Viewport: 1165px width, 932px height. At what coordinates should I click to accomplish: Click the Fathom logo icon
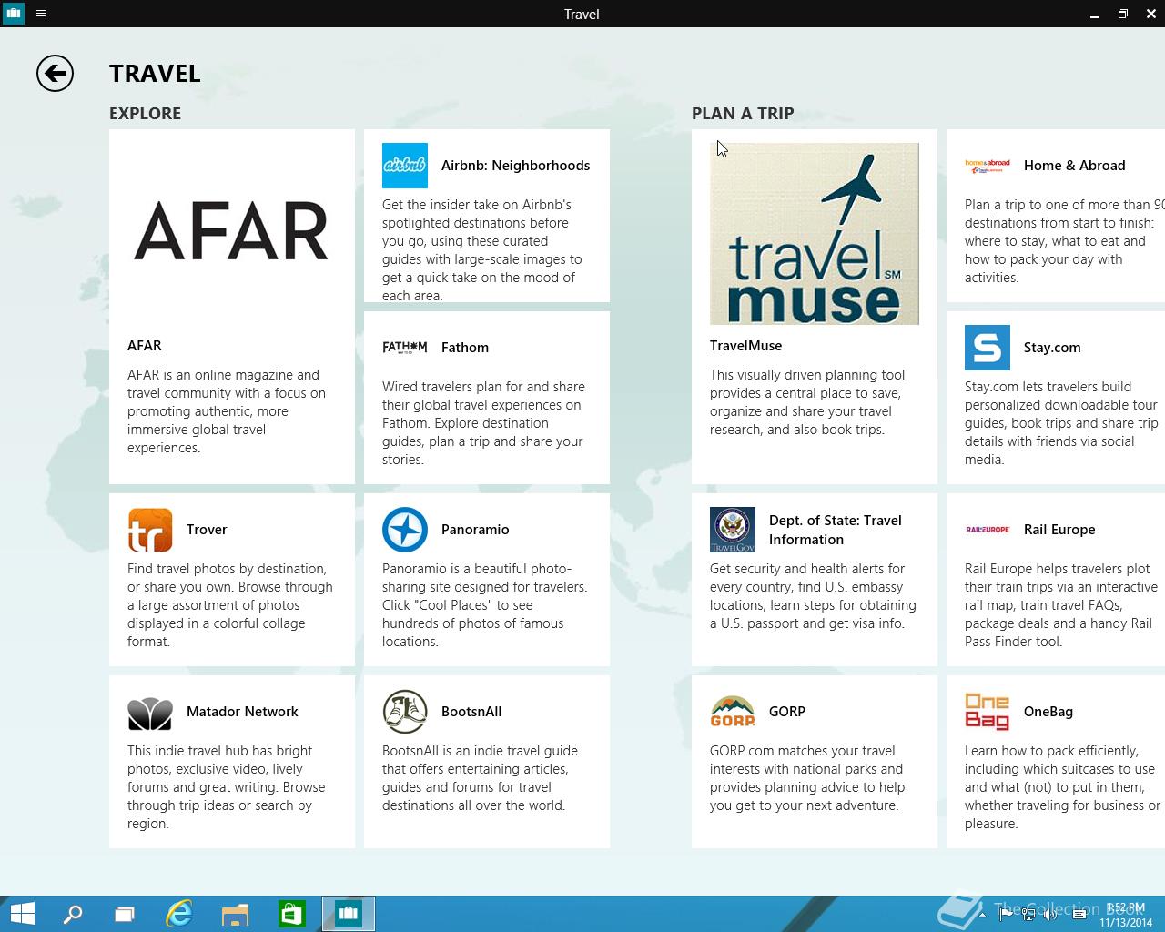pos(405,348)
